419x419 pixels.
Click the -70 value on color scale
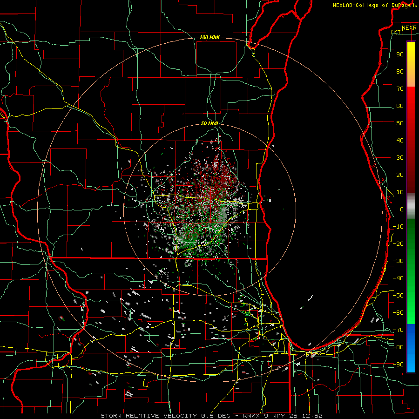point(398,330)
